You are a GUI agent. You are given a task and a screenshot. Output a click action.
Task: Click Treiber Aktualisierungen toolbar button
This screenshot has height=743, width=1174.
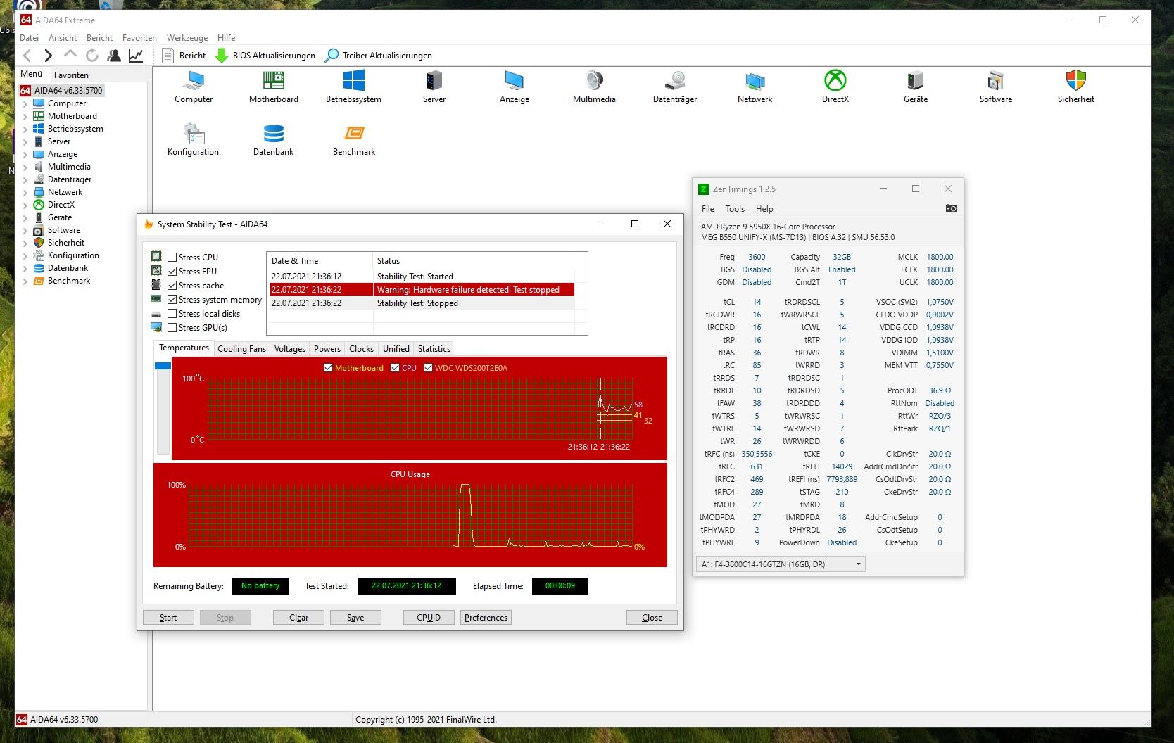pos(378,56)
